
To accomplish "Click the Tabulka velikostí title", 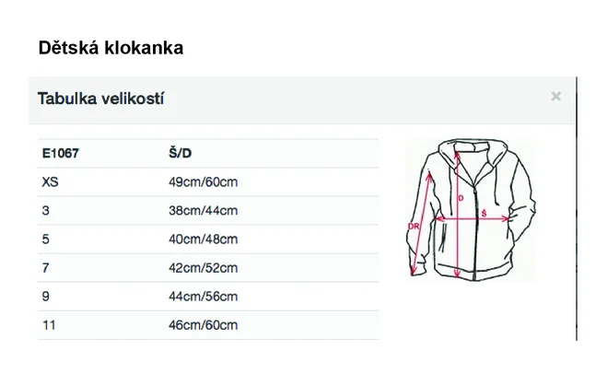I will click(100, 99).
